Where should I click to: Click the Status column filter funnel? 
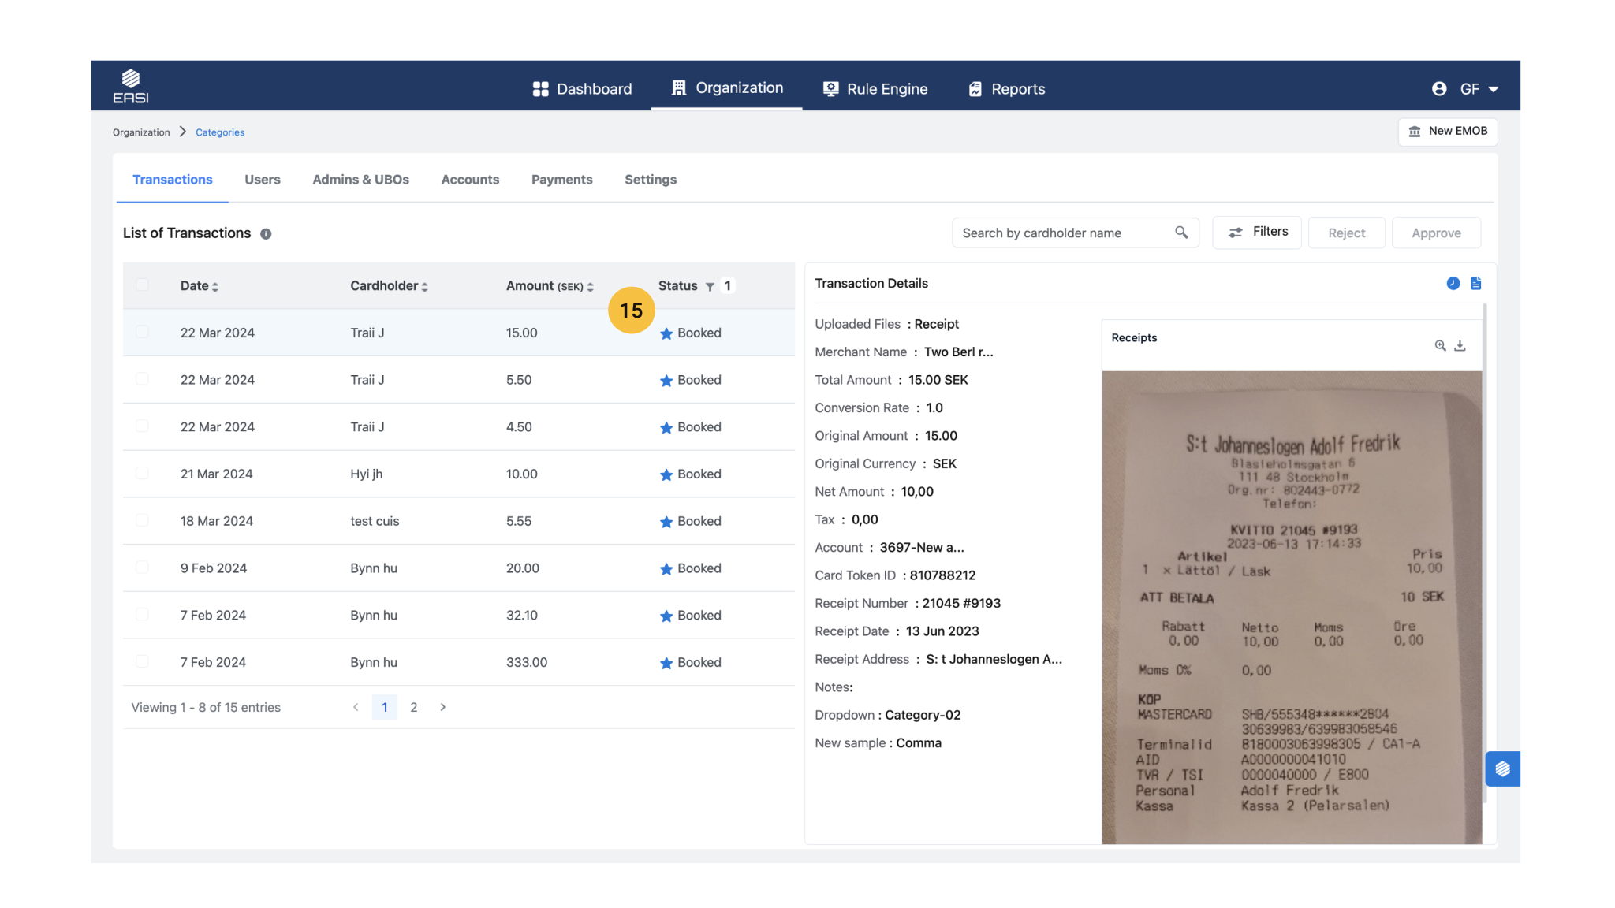point(710,287)
